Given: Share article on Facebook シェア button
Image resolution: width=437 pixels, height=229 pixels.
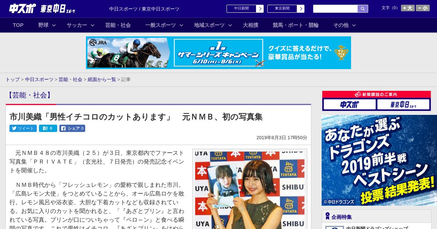Looking at the screenshot, I should tap(72, 128).
